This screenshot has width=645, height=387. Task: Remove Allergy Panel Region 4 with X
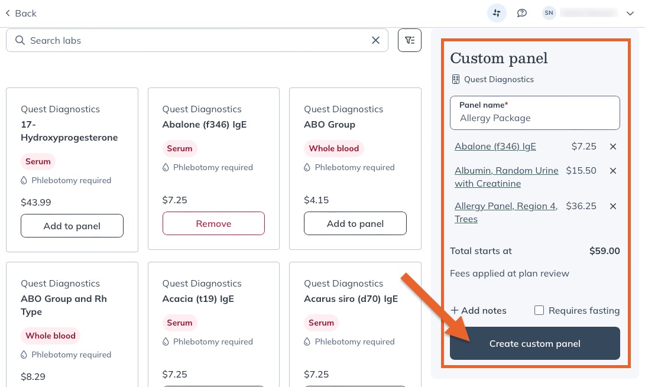point(613,206)
